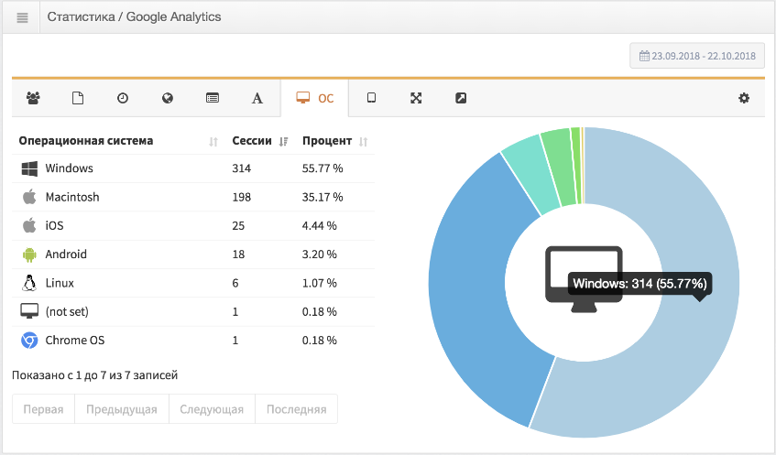Screen dimensions: 776x455
Task: Select the browser list tab icon
Action: 213,98
